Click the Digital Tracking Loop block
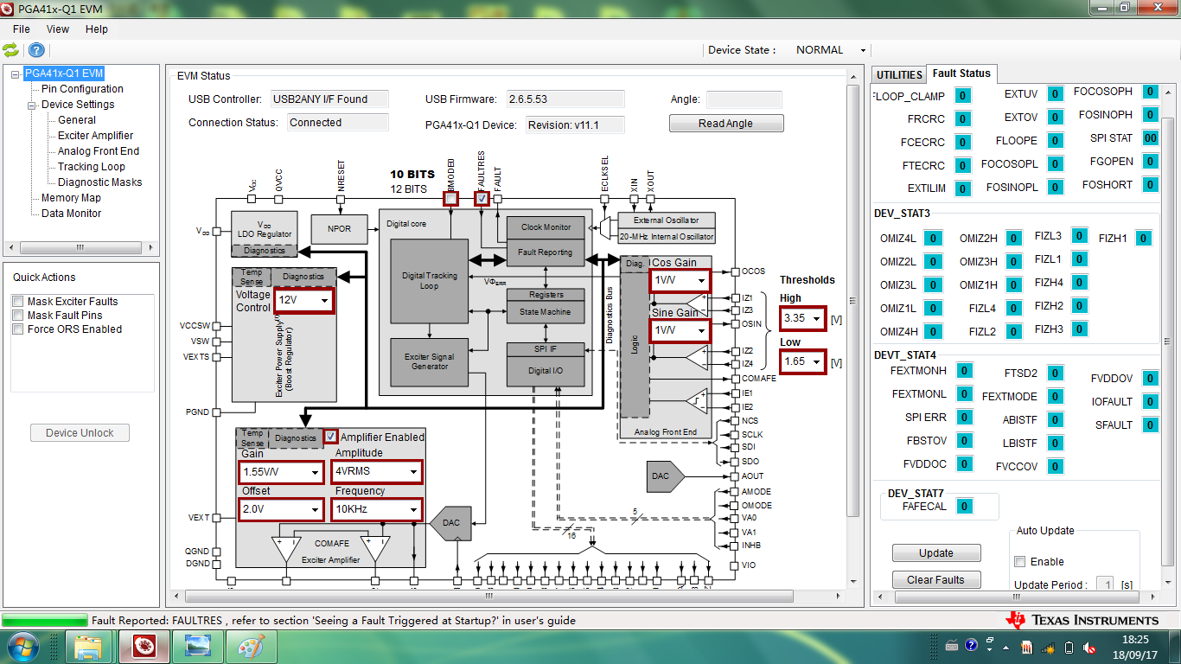1181x664 pixels. click(429, 281)
